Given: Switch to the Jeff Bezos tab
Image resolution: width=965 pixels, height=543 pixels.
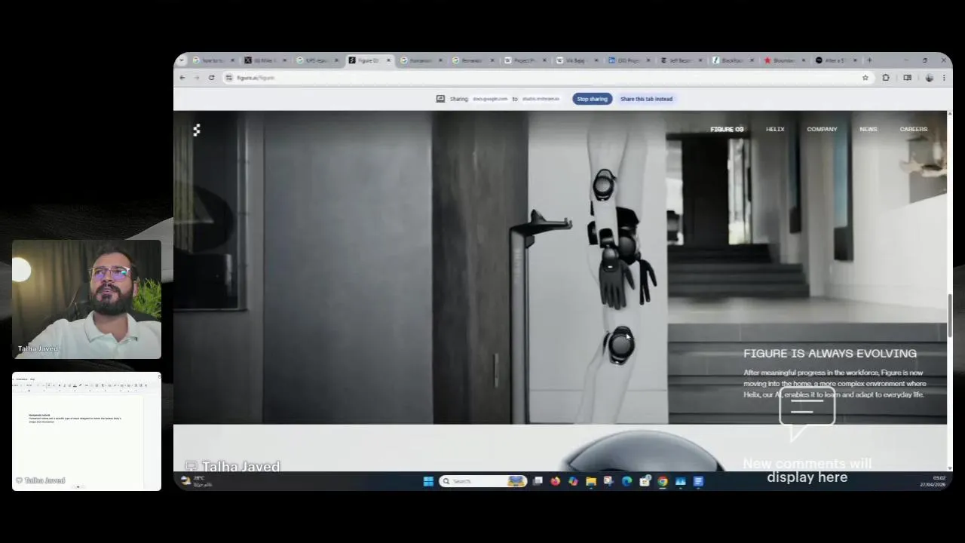Looking at the screenshot, I should click(681, 60).
